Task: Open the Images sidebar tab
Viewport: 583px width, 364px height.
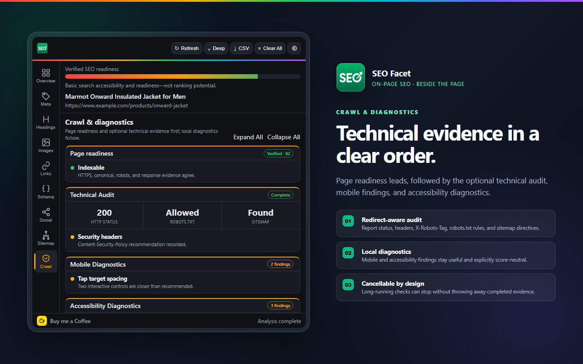Action: coord(46,145)
